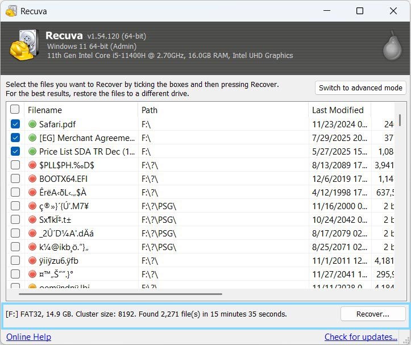This screenshot has width=411, height=345.
Task: Click Switch to advanced mode button
Action: (360, 88)
